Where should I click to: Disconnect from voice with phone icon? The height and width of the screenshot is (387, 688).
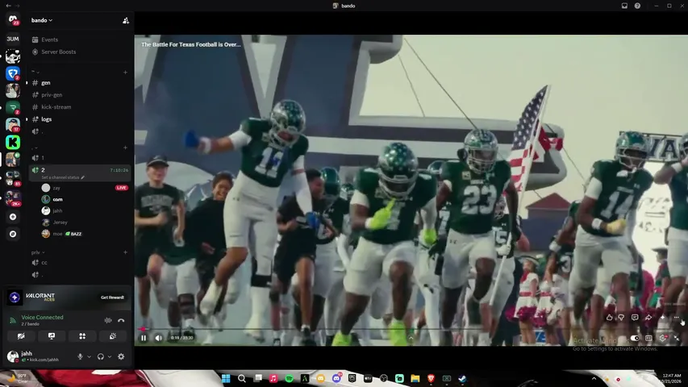coord(121,320)
